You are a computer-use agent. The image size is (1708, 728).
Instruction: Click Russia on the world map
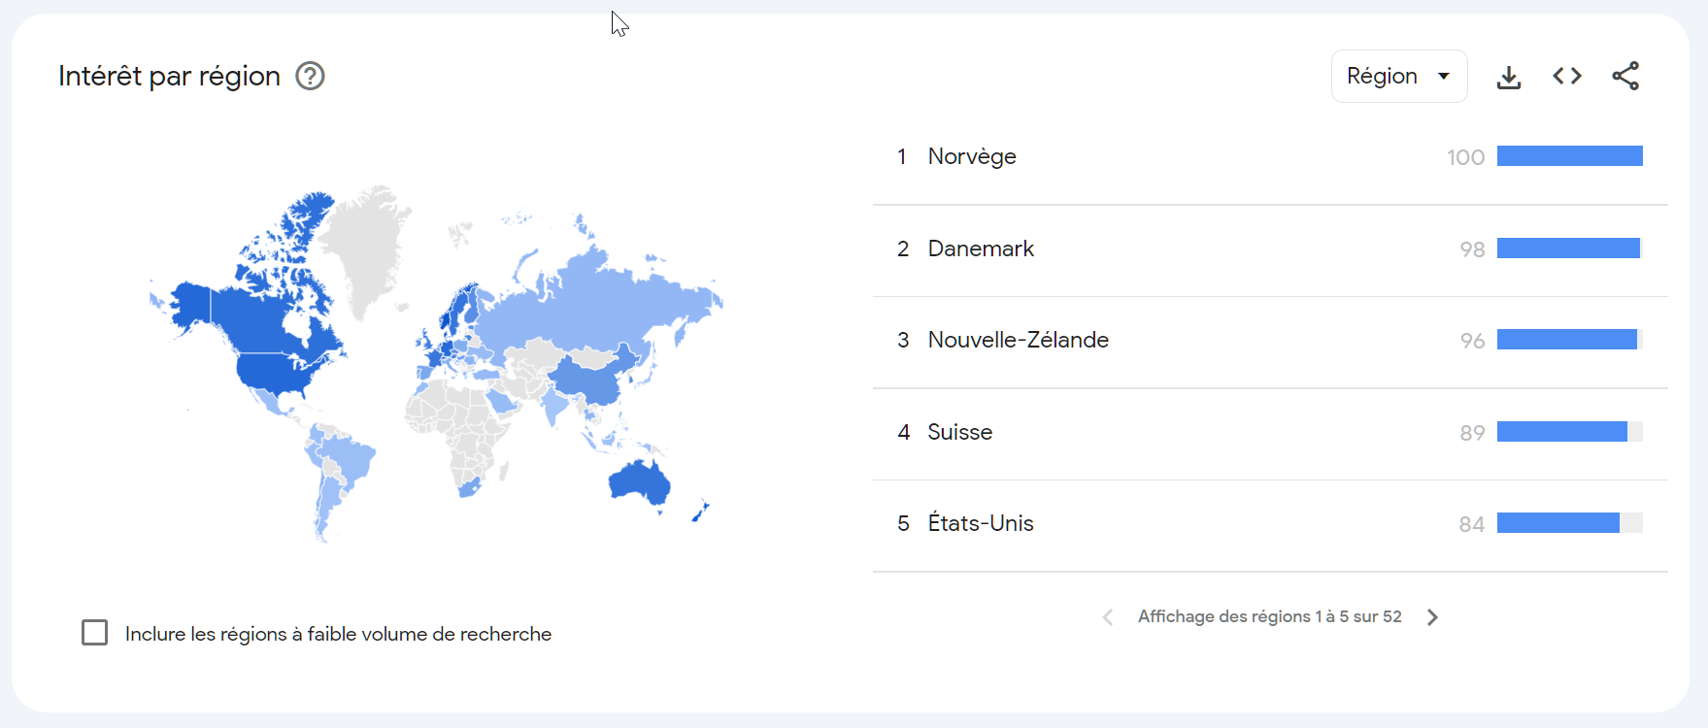[x=602, y=301]
